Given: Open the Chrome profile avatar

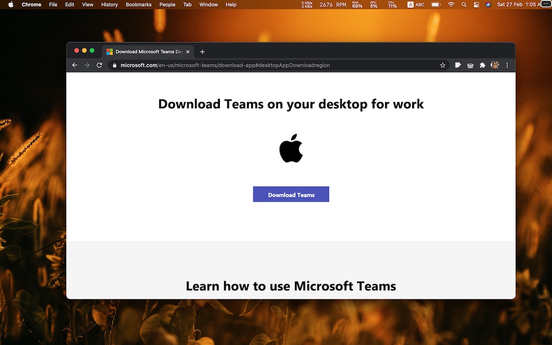Looking at the screenshot, I should pyautogui.click(x=494, y=65).
